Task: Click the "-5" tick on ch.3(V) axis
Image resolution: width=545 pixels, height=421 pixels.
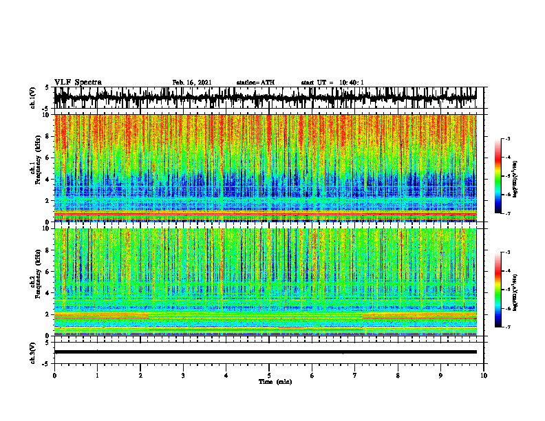Action: point(46,364)
